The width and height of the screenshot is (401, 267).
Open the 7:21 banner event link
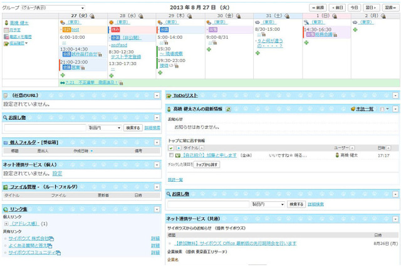coord(91,82)
